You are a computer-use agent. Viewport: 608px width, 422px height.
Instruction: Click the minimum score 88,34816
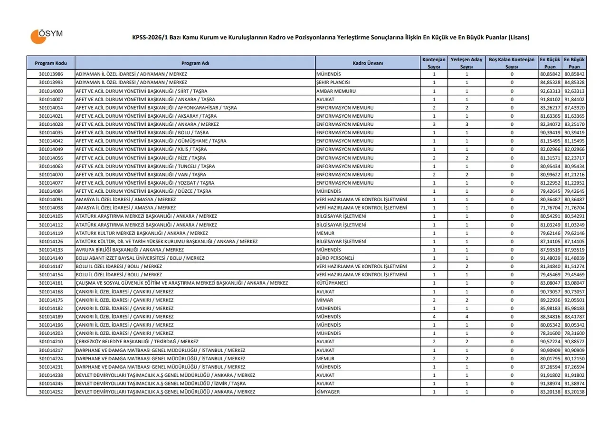pyautogui.click(x=550, y=317)
